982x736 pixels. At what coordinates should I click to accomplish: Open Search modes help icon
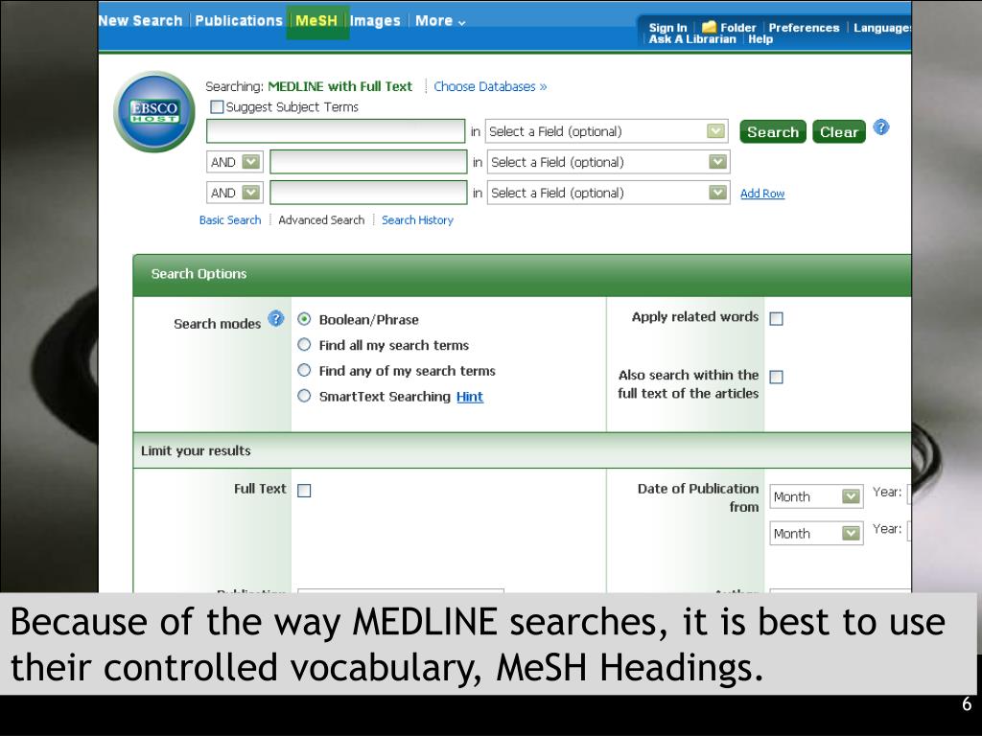[276, 318]
